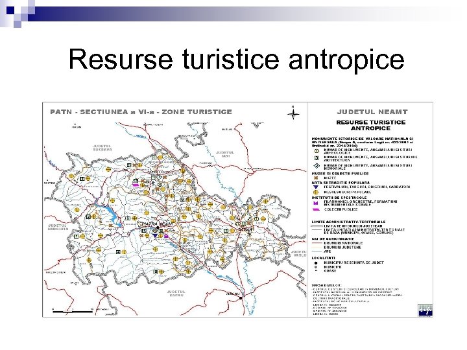Click the magenta colectii publice legend symbol

(x=316, y=209)
